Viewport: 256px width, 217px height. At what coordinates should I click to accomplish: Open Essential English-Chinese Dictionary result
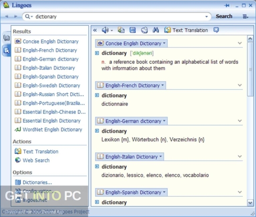(x=54, y=112)
